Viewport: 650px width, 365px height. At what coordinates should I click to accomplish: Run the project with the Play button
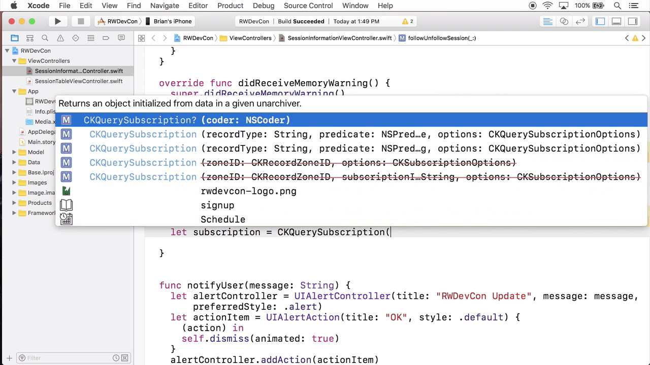point(58,21)
